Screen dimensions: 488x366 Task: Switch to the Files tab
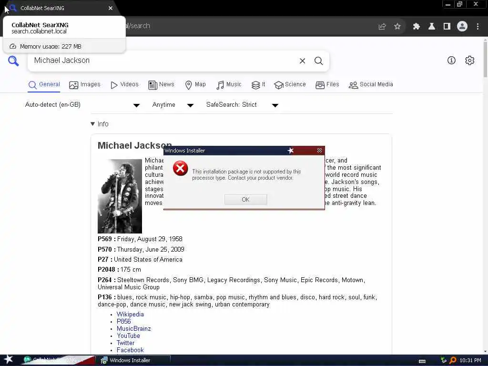point(327,85)
